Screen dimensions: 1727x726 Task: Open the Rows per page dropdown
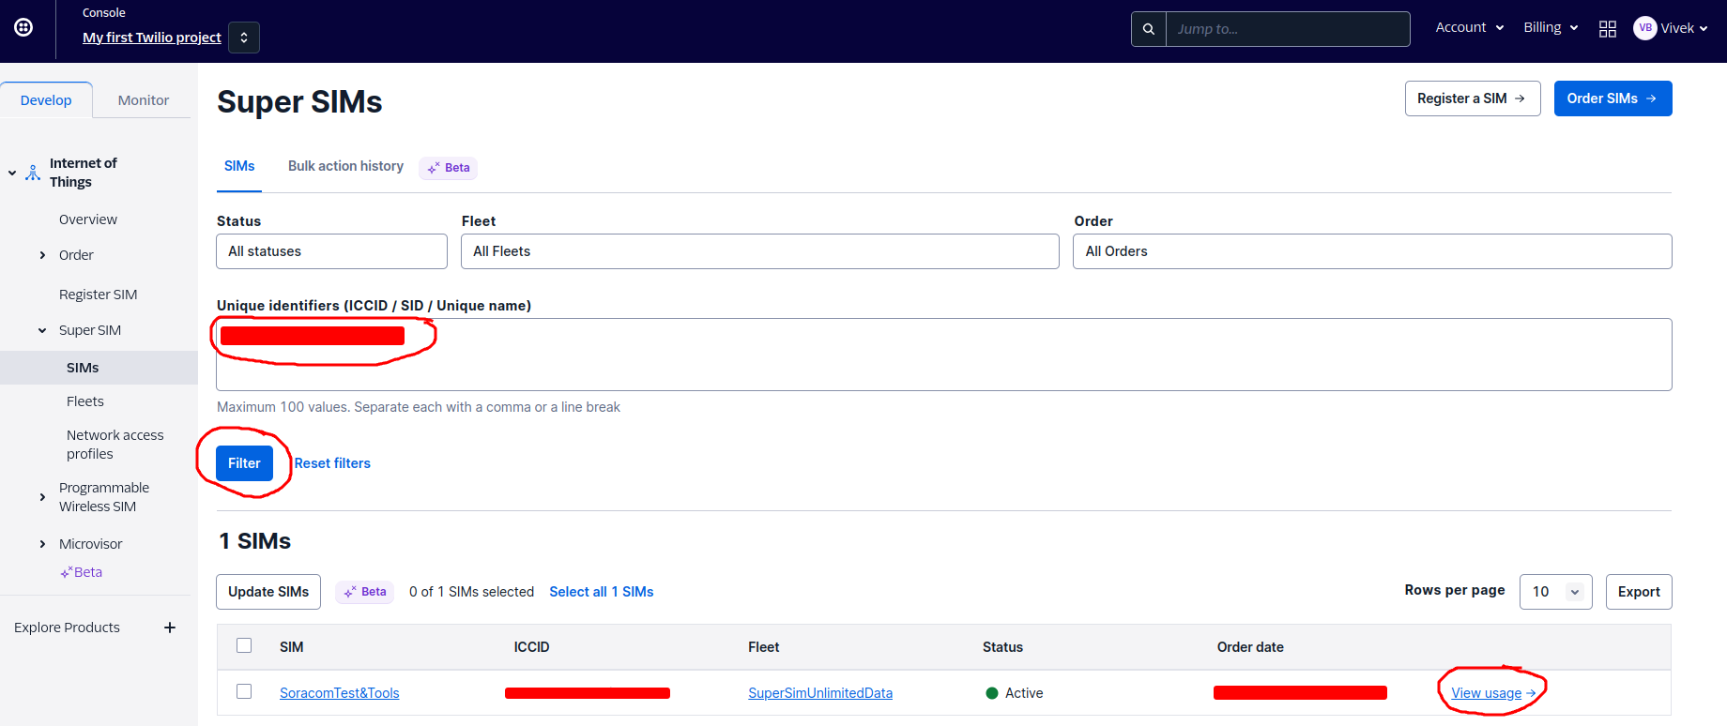point(1555,592)
